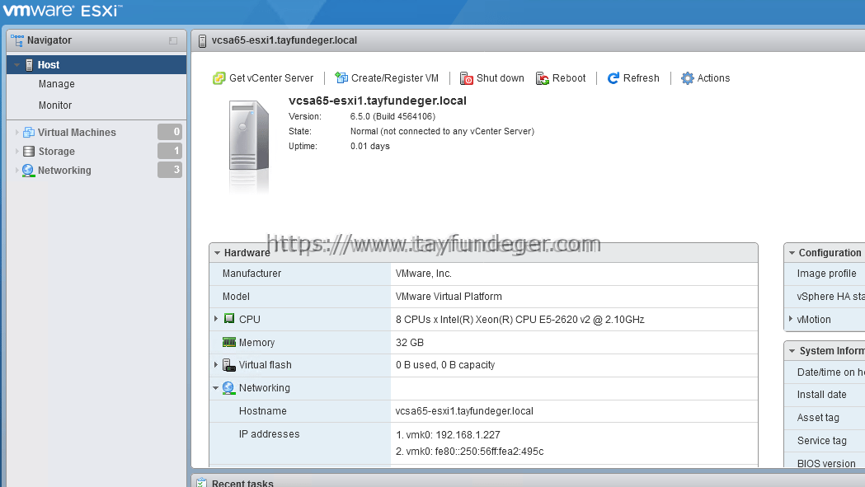865x487 pixels.
Task: Click the host tab icon beside vcsa65-esxi1 title
Action: 203,41
